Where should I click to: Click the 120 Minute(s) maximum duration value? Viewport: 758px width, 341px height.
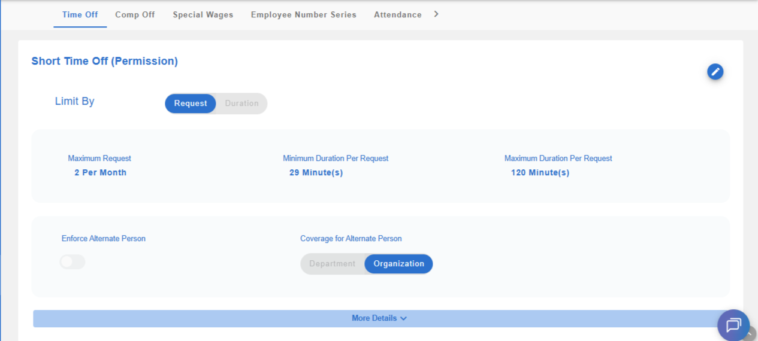(540, 173)
